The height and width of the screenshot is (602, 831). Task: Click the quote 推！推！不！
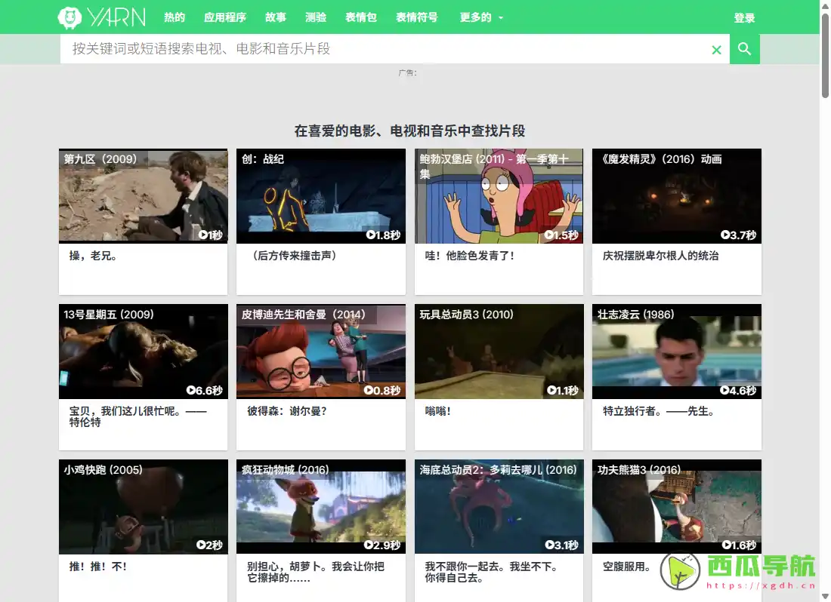(98, 567)
